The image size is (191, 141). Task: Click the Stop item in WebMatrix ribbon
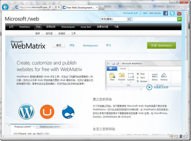pos(141,74)
